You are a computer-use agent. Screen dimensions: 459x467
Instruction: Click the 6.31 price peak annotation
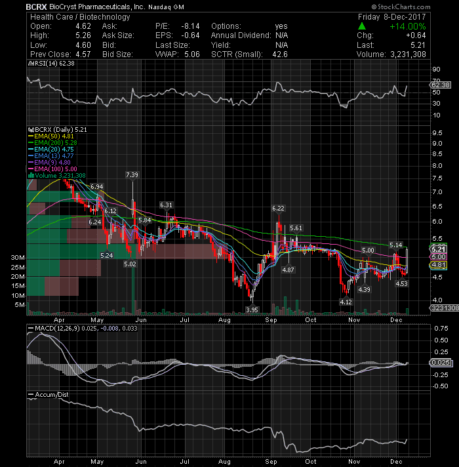[x=166, y=205]
